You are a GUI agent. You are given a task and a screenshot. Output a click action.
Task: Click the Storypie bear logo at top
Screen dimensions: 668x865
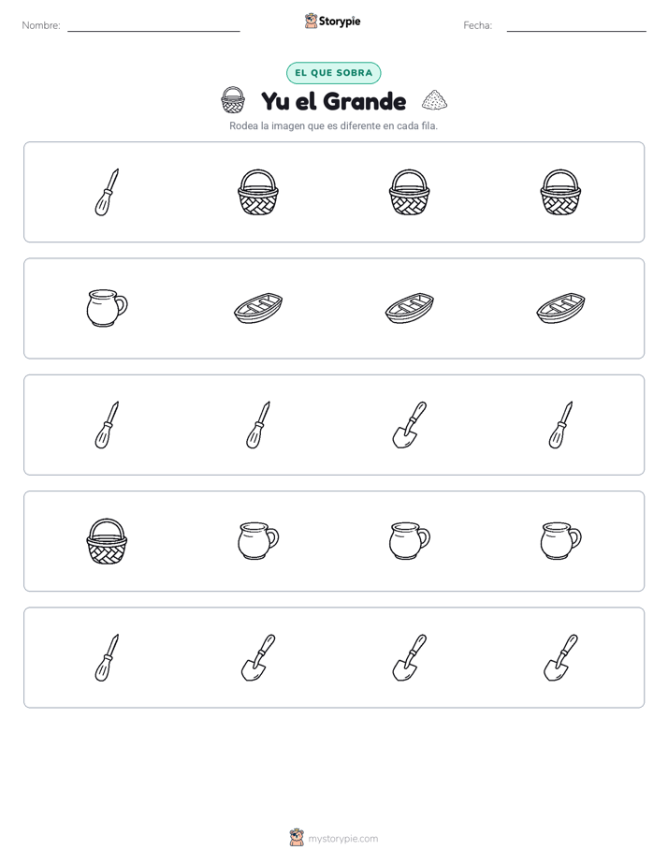pyautogui.click(x=311, y=21)
